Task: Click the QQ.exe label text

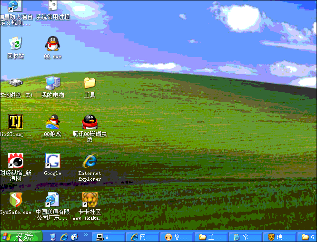Action: pyautogui.click(x=52, y=57)
